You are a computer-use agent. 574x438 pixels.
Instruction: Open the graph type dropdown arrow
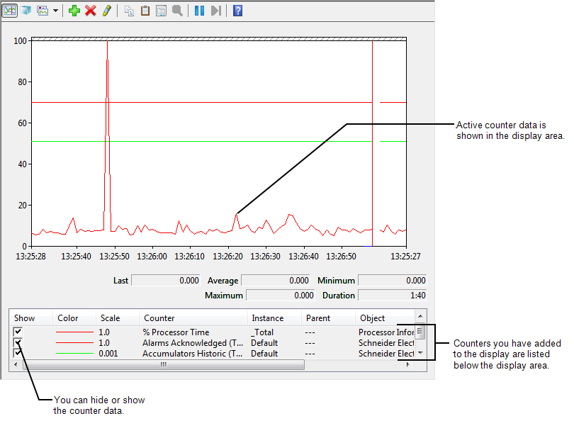coord(55,11)
